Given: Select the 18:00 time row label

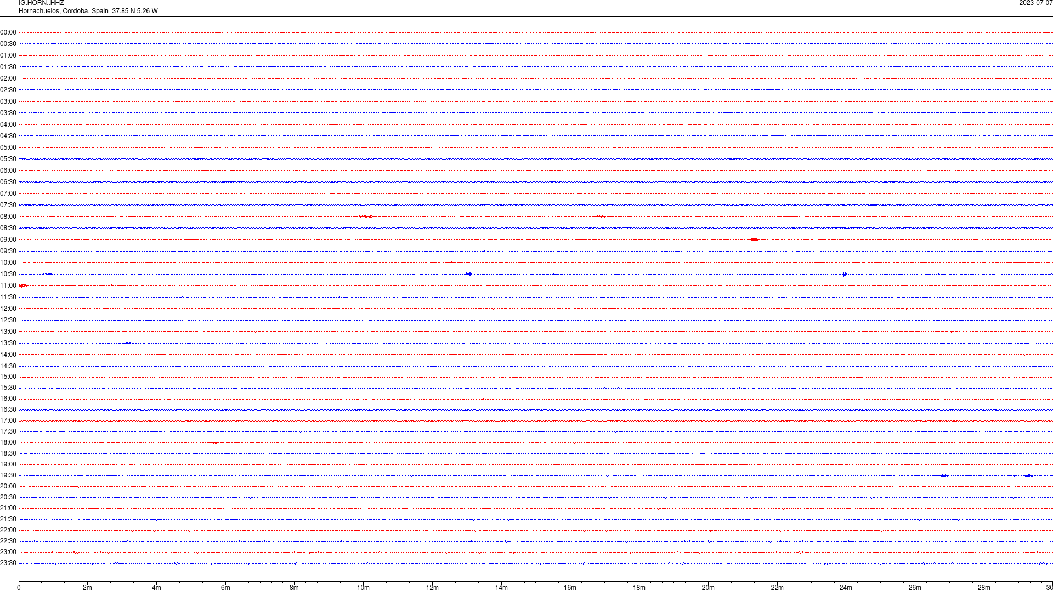Looking at the screenshot, I should tap(8, 442).
